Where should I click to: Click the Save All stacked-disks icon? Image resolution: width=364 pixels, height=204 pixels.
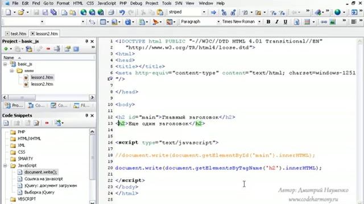(53, 12)
